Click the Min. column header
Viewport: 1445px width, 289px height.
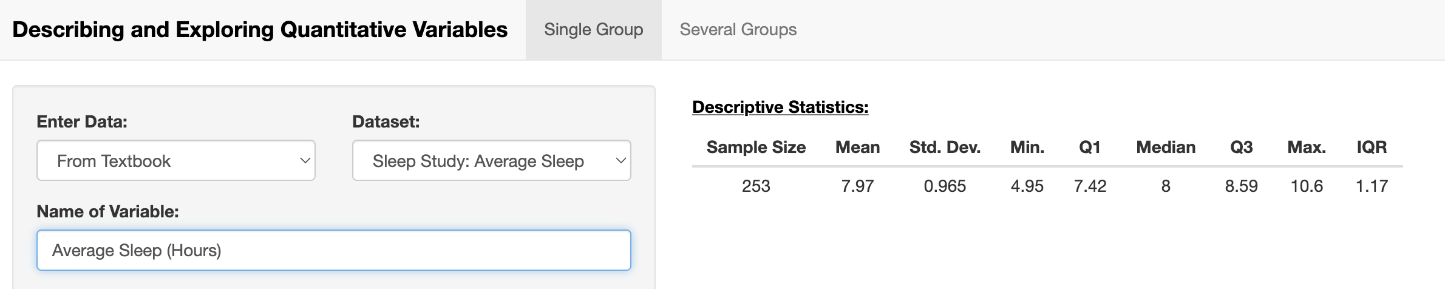click(x=1027, y=147)
